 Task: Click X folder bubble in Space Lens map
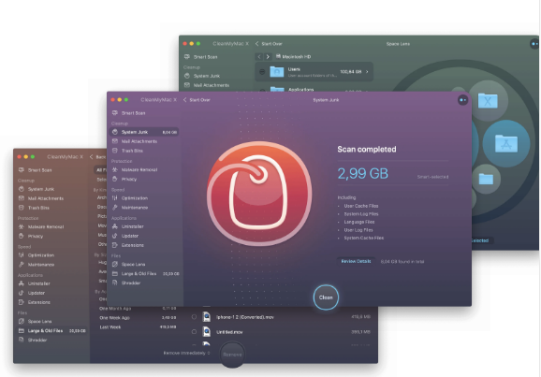[x=488, y=101]
